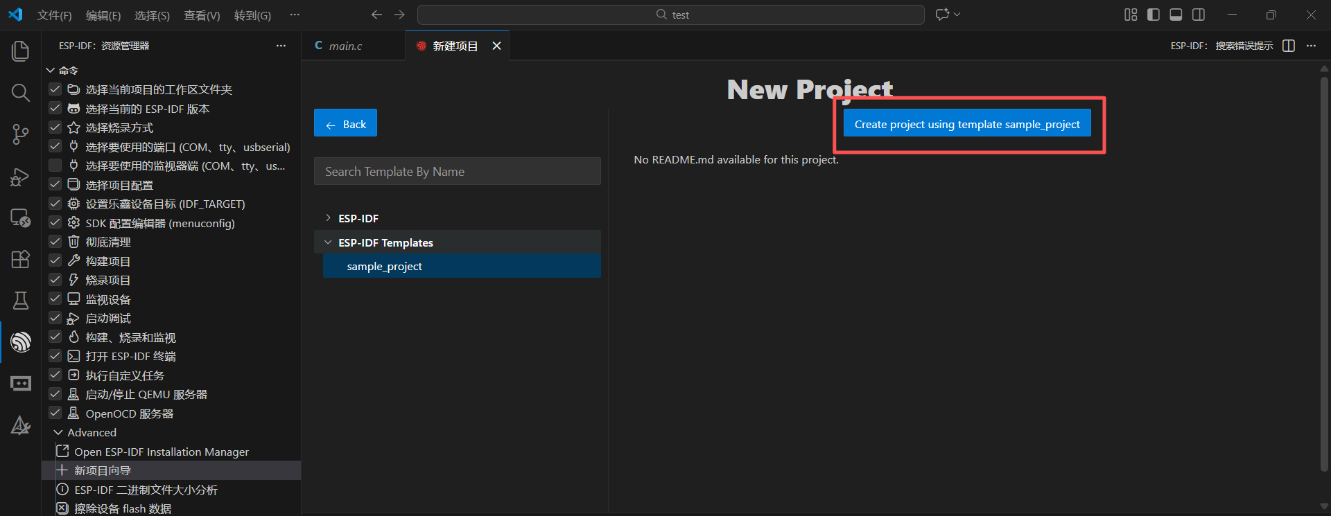Open the Explorer view in activity bar

(x=21, y=51)
